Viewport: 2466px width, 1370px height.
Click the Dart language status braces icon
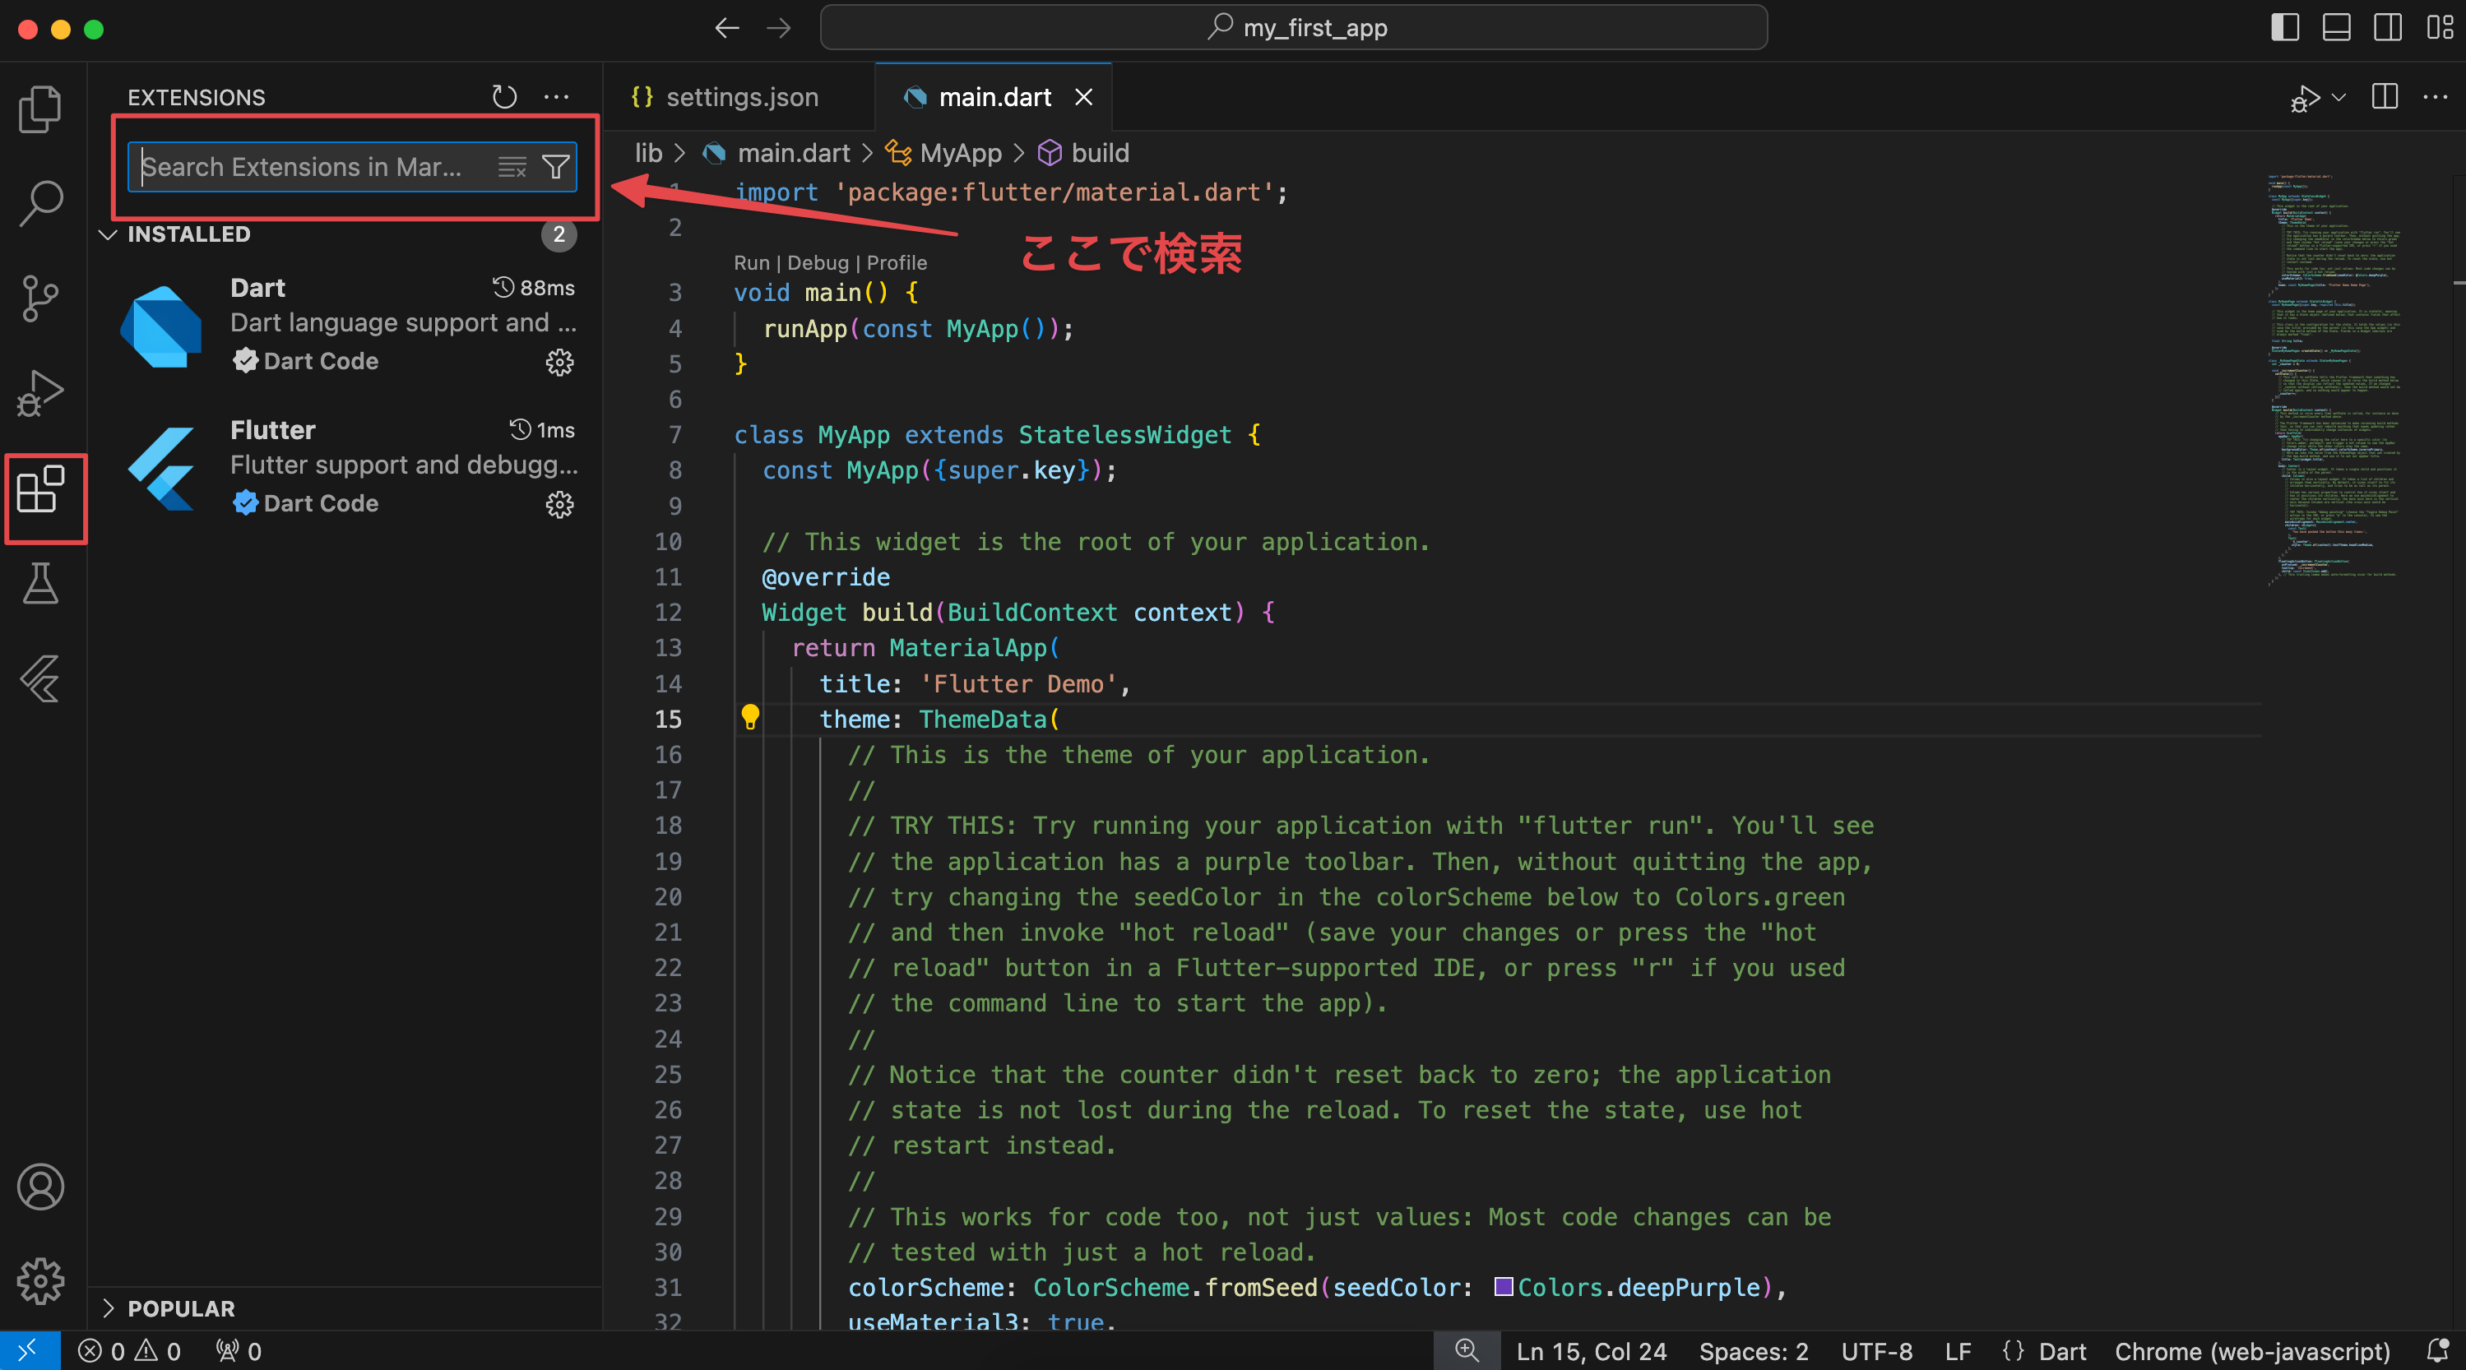tap(2012, 1351)
